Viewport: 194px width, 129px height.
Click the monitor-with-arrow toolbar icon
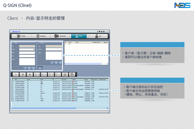click(51, 74)
